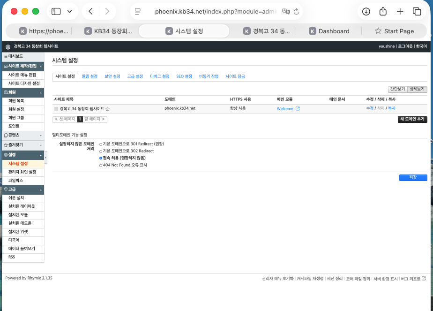Open 회원 그룹 in sidebar
This screenshot has width=433, height=311.
pyautogui.click(x=23, y=118)
